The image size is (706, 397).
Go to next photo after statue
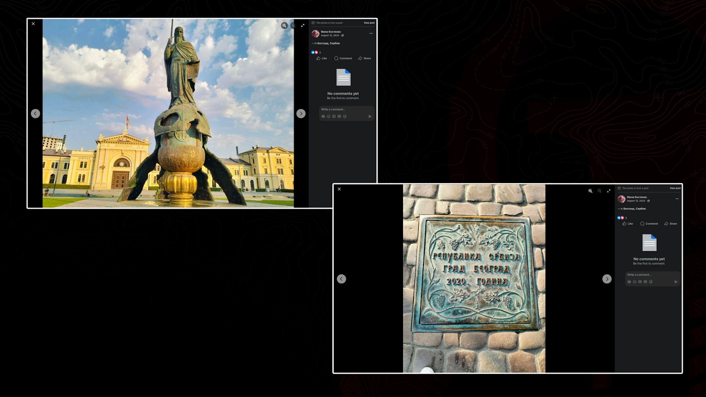click(x=301, y=114)
